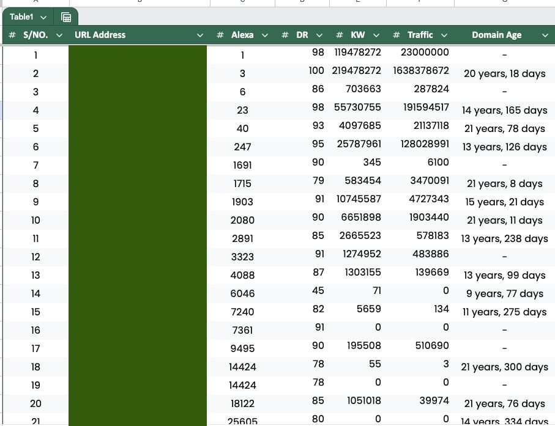
Task: Open the DR column dropdown arrow
Action: tap(319, 35)
